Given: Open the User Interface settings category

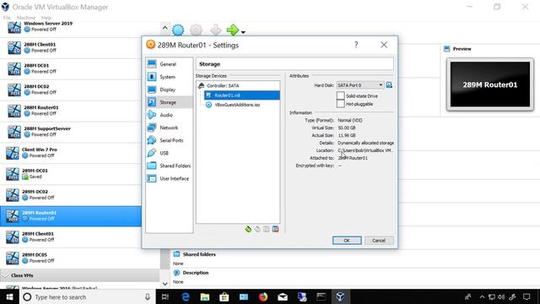Looking at the screenshot, I should click(169, 178).
